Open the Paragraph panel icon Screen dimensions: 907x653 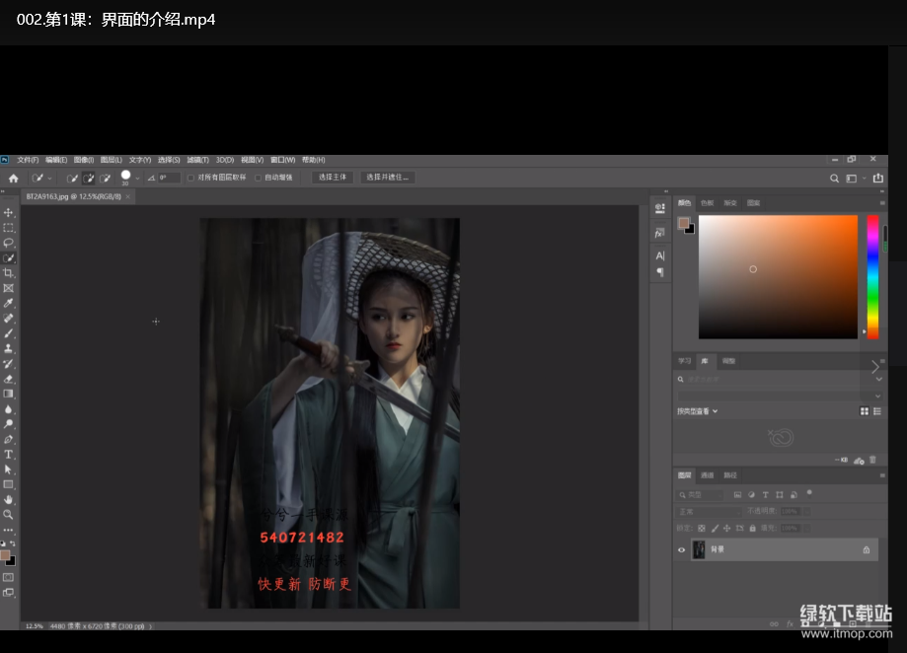click(x=660, y=272)
